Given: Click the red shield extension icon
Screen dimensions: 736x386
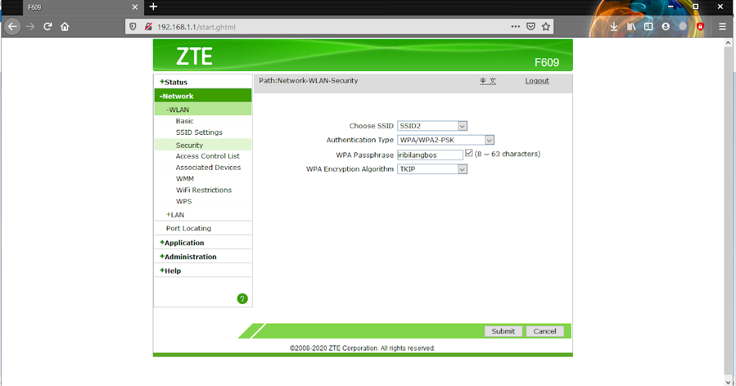Looking at the screenshot, I should pyautogui.click(x=700, y=26).
